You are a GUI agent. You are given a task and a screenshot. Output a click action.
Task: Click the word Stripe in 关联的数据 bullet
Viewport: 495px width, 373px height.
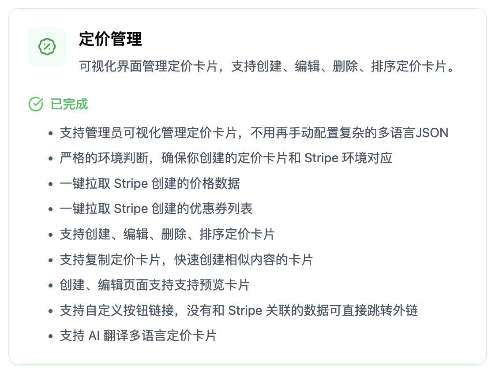[x=245, y=311]
